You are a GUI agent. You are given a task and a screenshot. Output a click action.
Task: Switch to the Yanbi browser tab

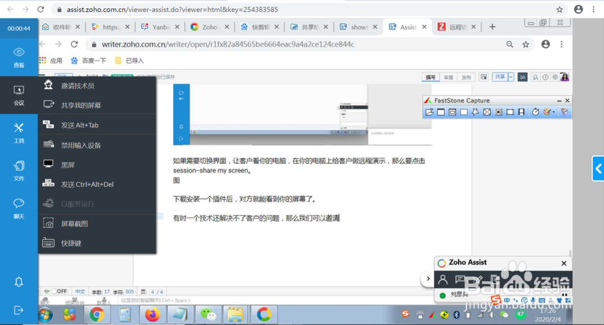[160, 27]
